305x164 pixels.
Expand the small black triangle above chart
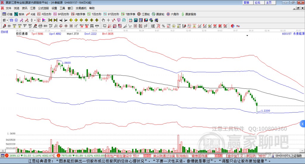coord(247,35)
